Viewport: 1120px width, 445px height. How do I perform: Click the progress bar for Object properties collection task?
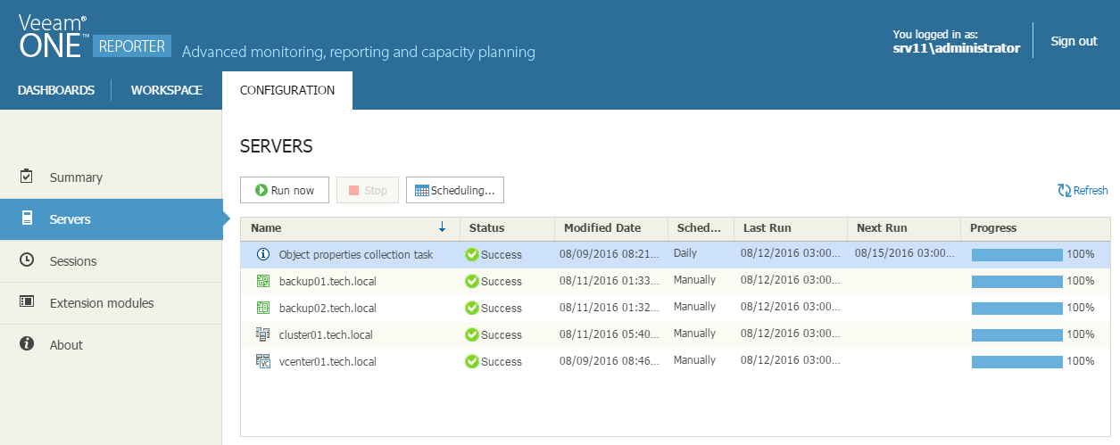[x=1016, y=254]
